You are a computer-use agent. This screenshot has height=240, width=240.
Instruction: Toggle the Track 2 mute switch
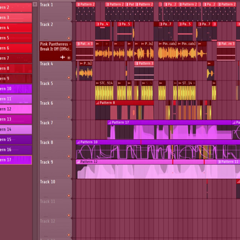(x=69, y=38)
